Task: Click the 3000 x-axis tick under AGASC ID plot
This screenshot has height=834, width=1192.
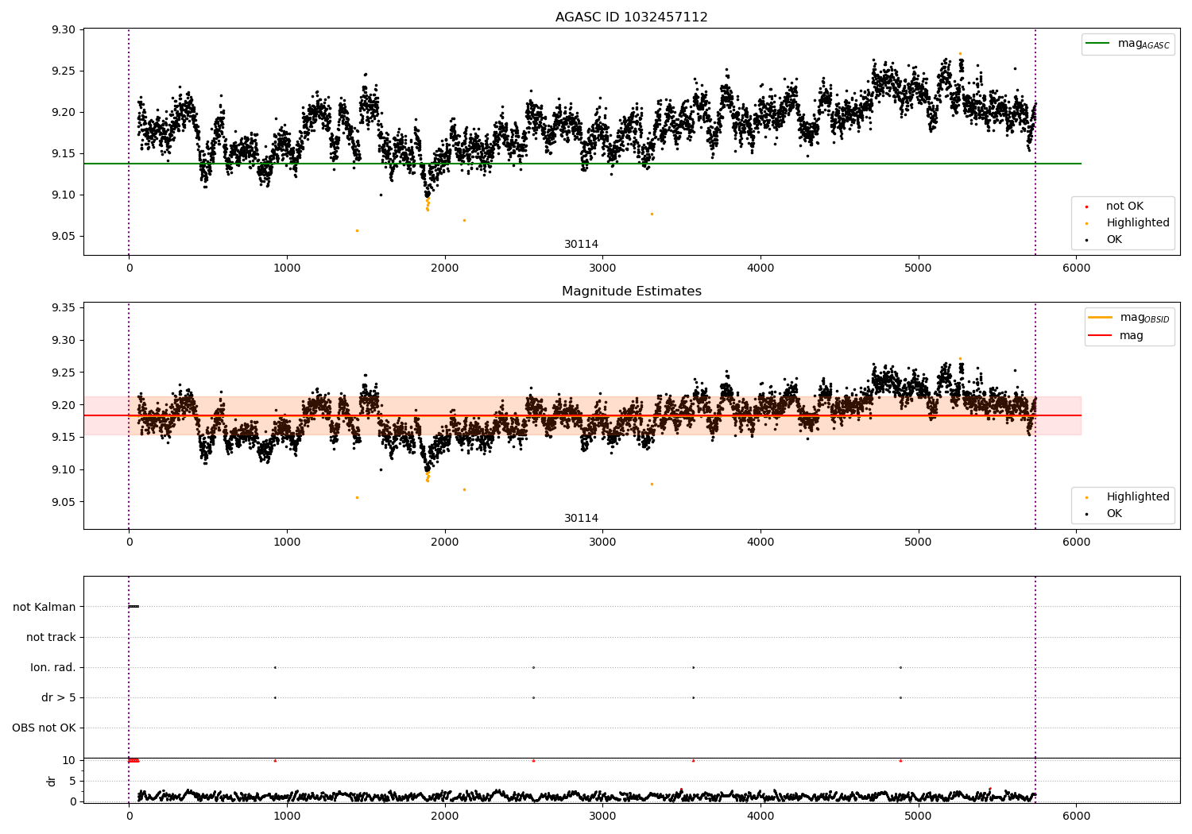Action: 602,268
